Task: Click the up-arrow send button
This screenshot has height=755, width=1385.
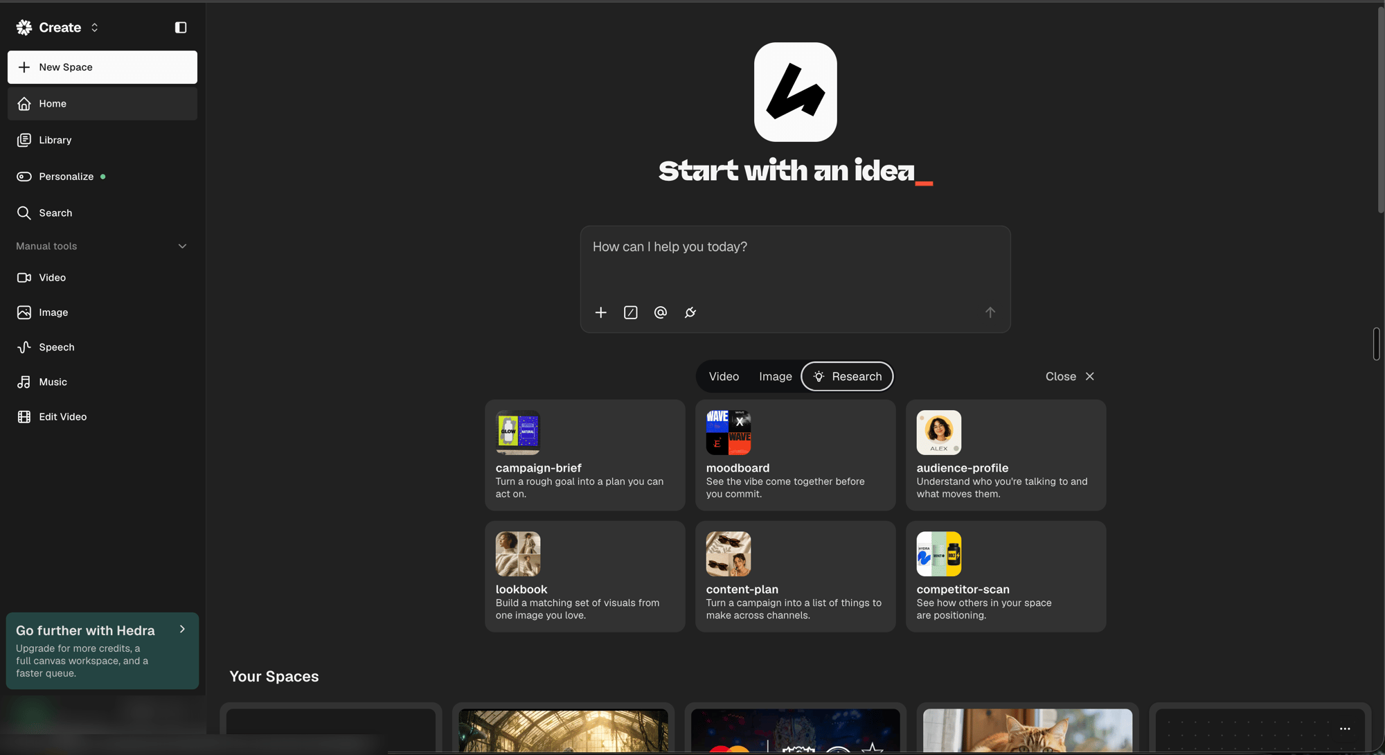Action: click(990, 312)
